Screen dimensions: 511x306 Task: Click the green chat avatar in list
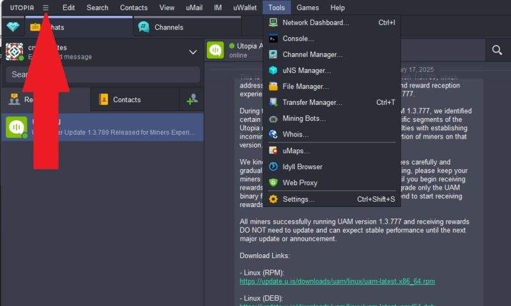tap(17, 127)
